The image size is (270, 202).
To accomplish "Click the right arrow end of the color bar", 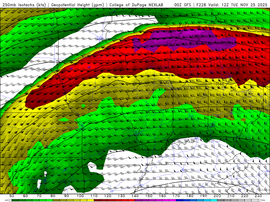I will pos(262,200).
